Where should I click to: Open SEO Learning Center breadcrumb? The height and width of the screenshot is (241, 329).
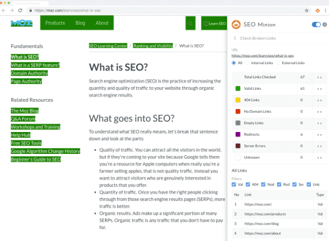(108, 46)
